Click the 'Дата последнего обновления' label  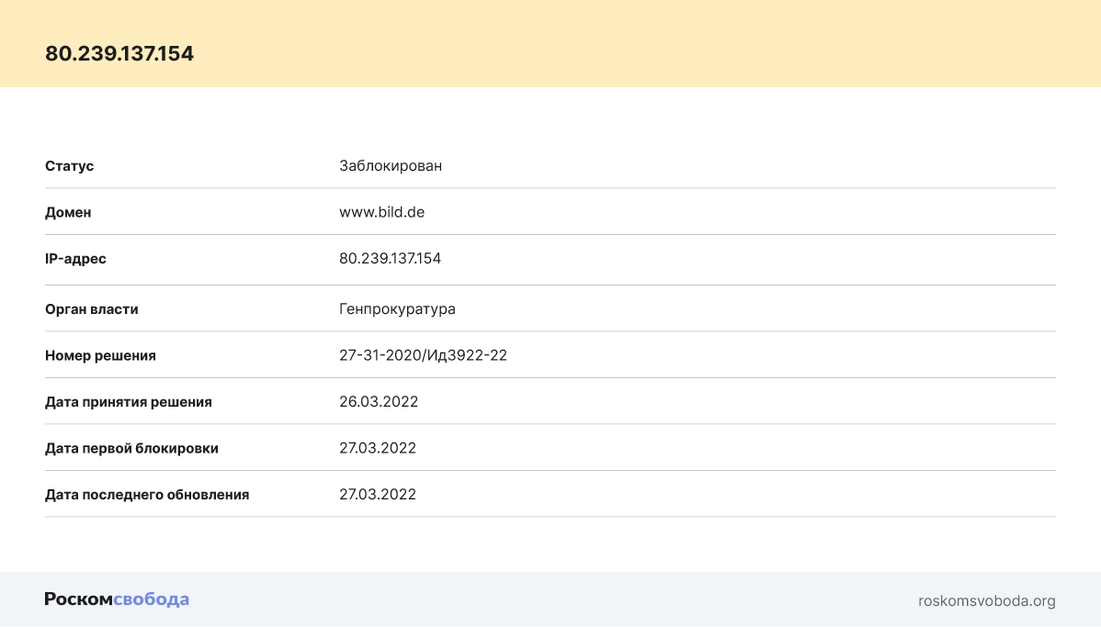tap(147, 495)
